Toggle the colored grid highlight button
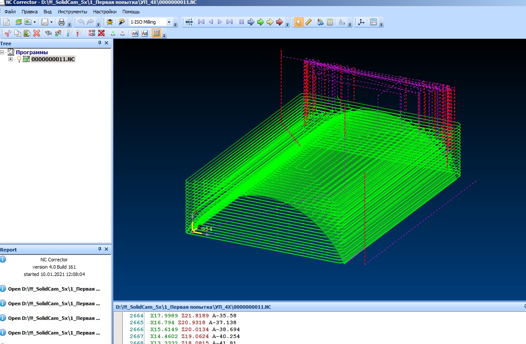 coord(156,33)
